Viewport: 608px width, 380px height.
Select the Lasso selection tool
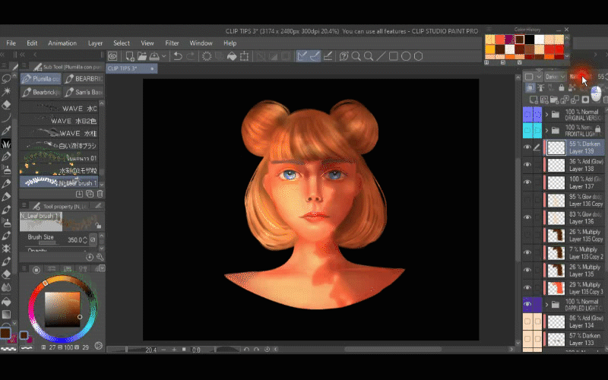(x=7, y=78)
